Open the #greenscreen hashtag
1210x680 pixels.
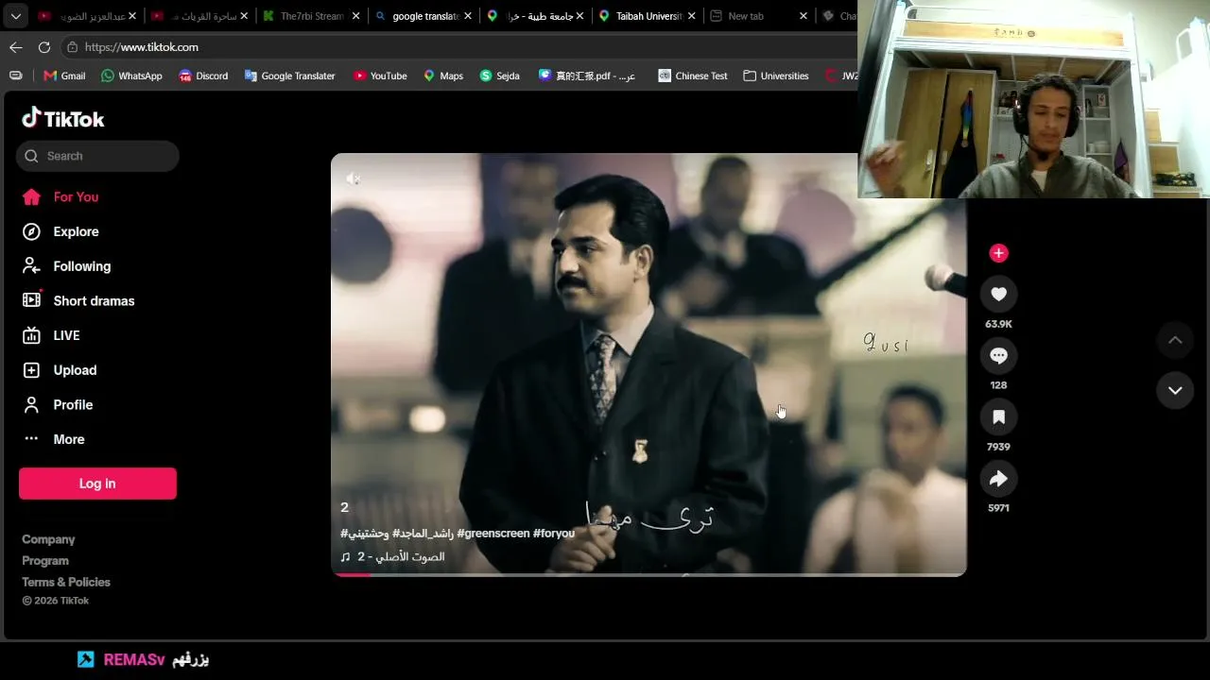tap(493, 534)
